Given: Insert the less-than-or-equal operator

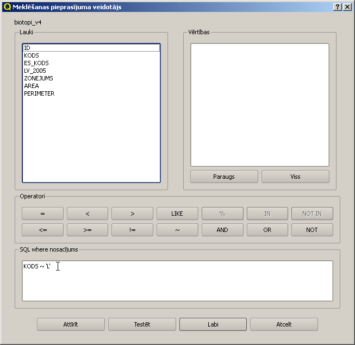Looking at the screenshot, I should tap(42, 230).
